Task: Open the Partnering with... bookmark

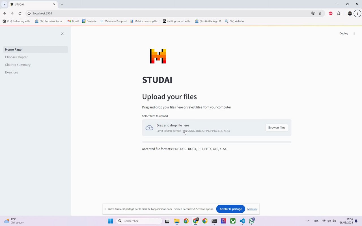Action: click(17, 21)
